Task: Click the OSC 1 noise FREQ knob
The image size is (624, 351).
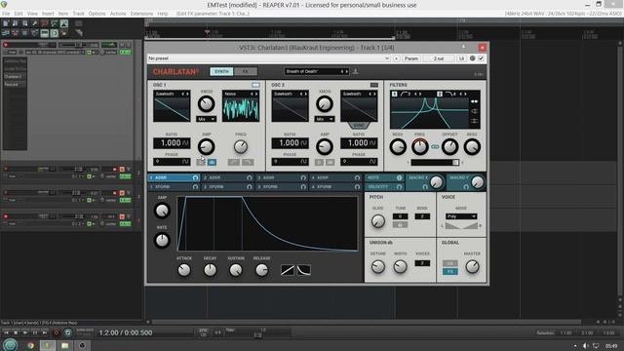Action: click(241, 147)
